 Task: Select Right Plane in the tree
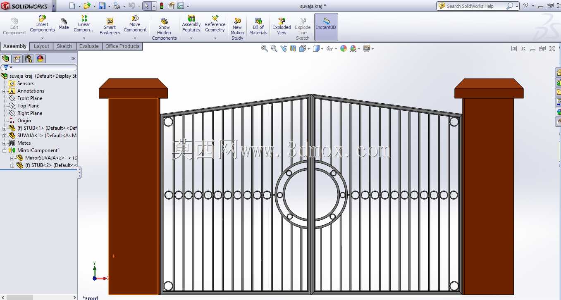[x=30, y=113]
